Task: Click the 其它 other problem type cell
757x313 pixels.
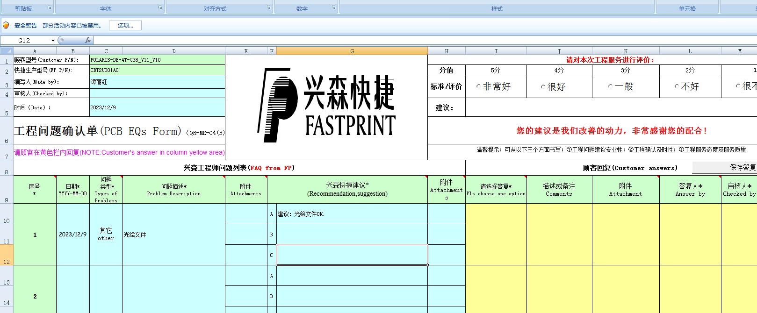Action: [x=106, y=235]
